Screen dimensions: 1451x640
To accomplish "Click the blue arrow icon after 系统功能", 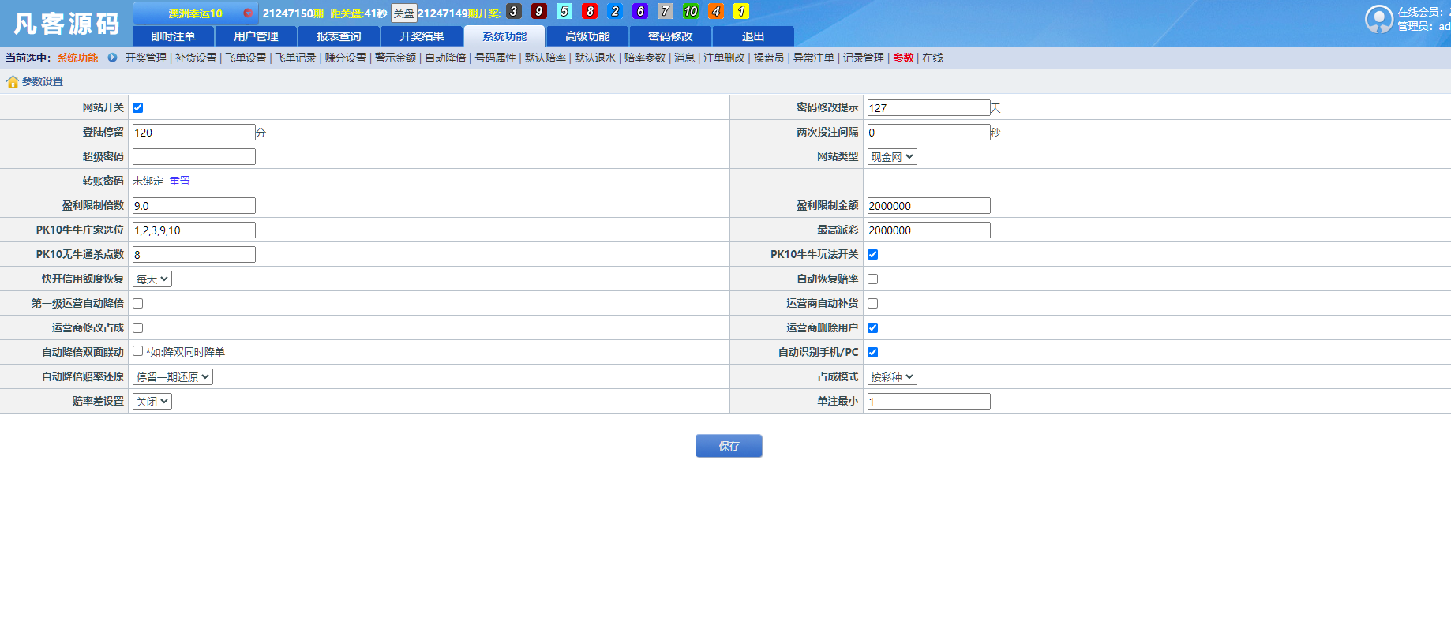I will [112, 58].
